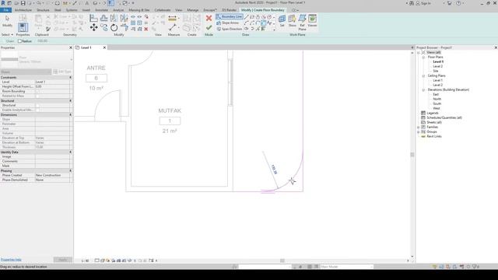Viewport: 498px width, 280px height.
Task: Expand the Groups node in Project Browser
Action: (419, 131)
